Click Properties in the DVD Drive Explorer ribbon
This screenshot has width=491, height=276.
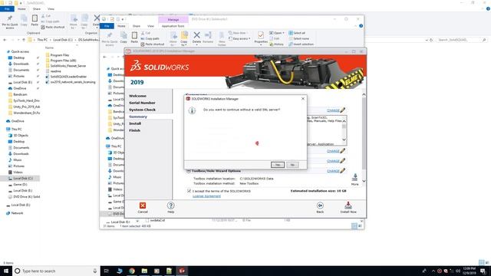click(261, 38)
